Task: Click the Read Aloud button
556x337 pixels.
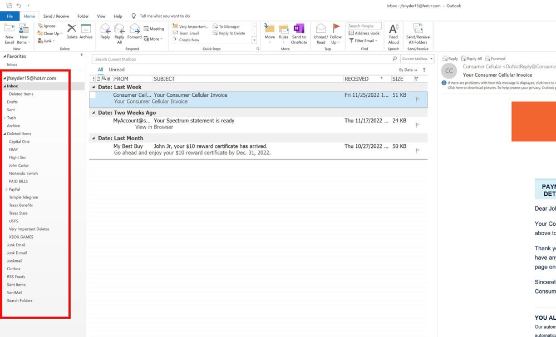Action: (x=393, y=34)
